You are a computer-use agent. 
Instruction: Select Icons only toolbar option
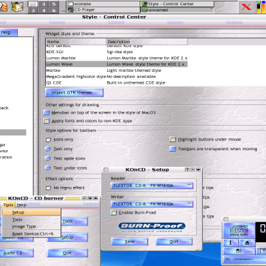coord(48,140)
